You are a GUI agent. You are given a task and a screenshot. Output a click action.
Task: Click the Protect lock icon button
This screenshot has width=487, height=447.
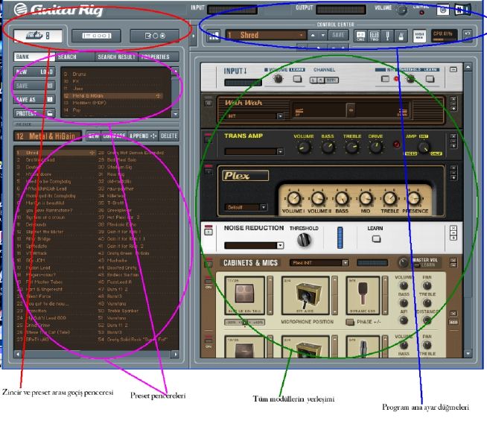tap(49, 113)
